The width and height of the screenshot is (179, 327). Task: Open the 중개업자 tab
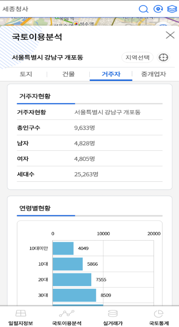tap(154, 74)
